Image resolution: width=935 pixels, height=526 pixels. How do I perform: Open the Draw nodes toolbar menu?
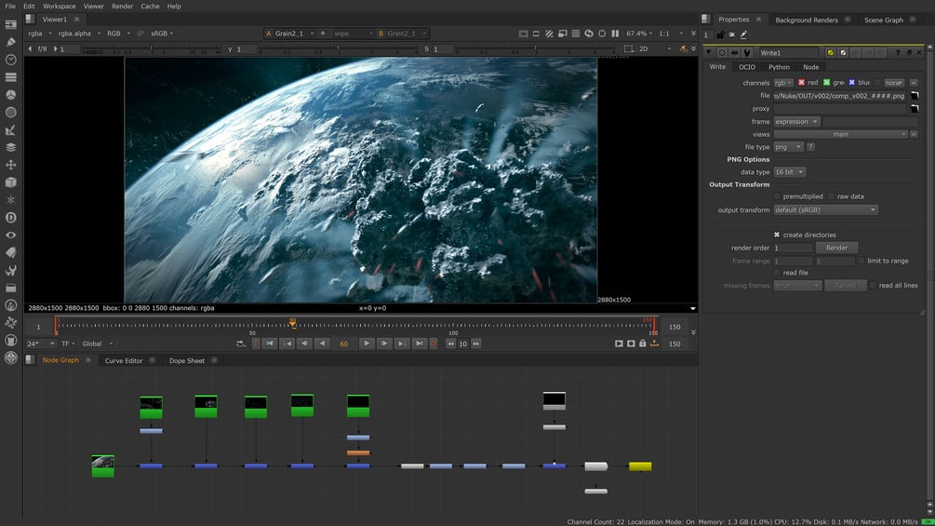[11, 42]
